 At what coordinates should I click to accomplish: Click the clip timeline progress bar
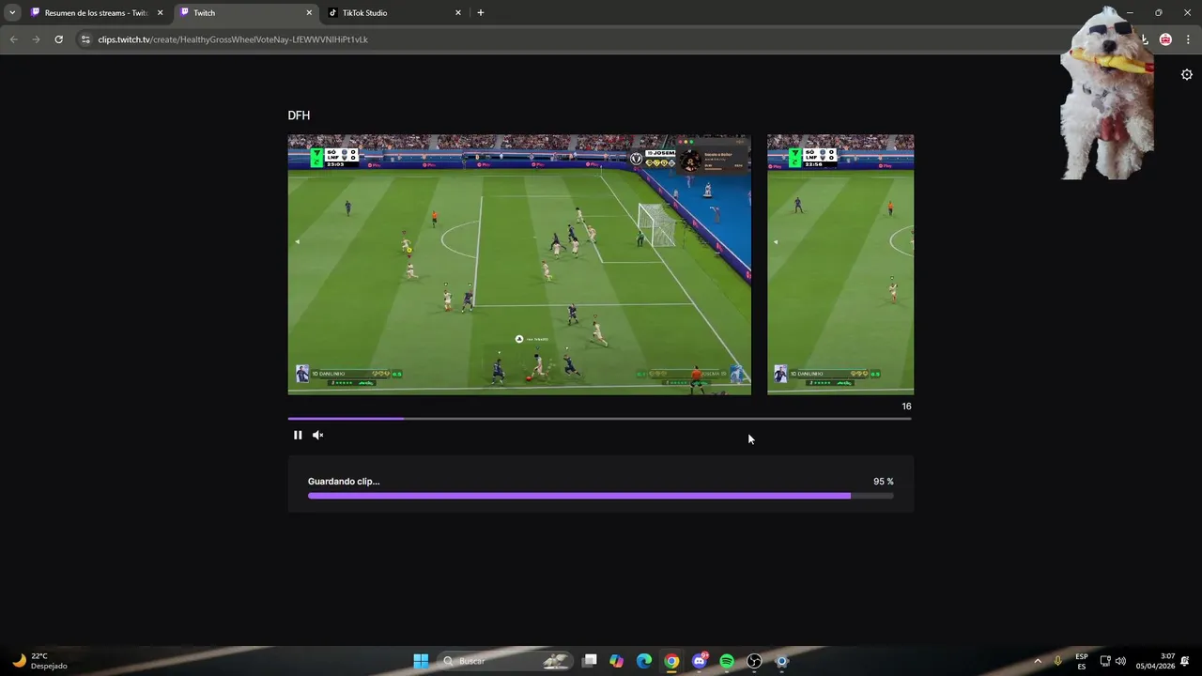[x=599, y=419]
